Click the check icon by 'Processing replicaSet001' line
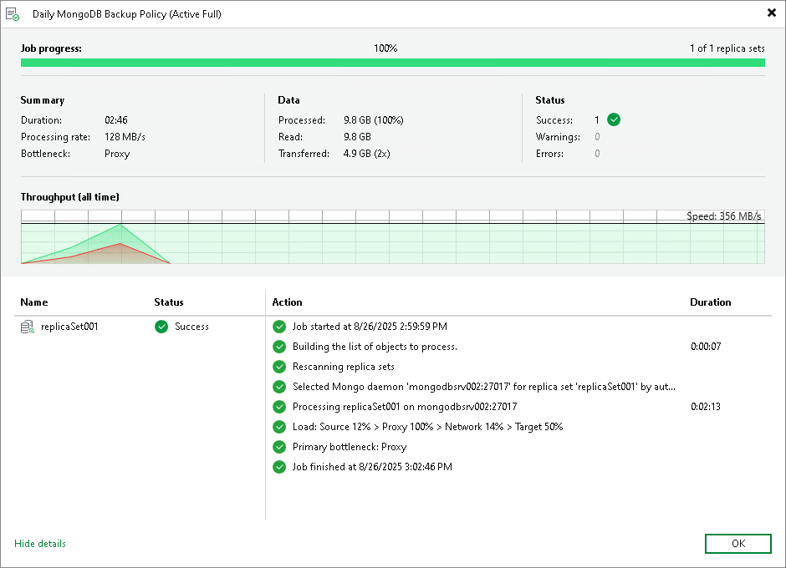The height and width of the screenshot is (568, 786). click(x=279, y=407)
